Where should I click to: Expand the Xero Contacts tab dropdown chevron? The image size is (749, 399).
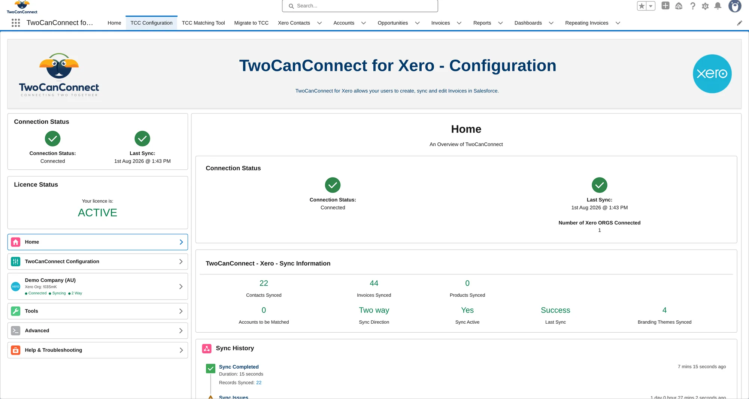pyautogui.click(x=319, y=23)
